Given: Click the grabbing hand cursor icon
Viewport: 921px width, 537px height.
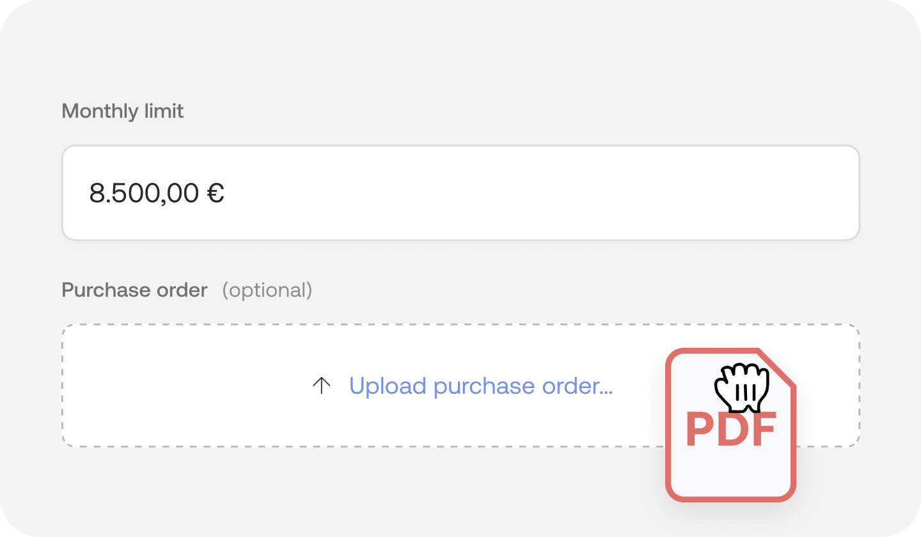Looking at the screenshot, I should tap(741, 388).
